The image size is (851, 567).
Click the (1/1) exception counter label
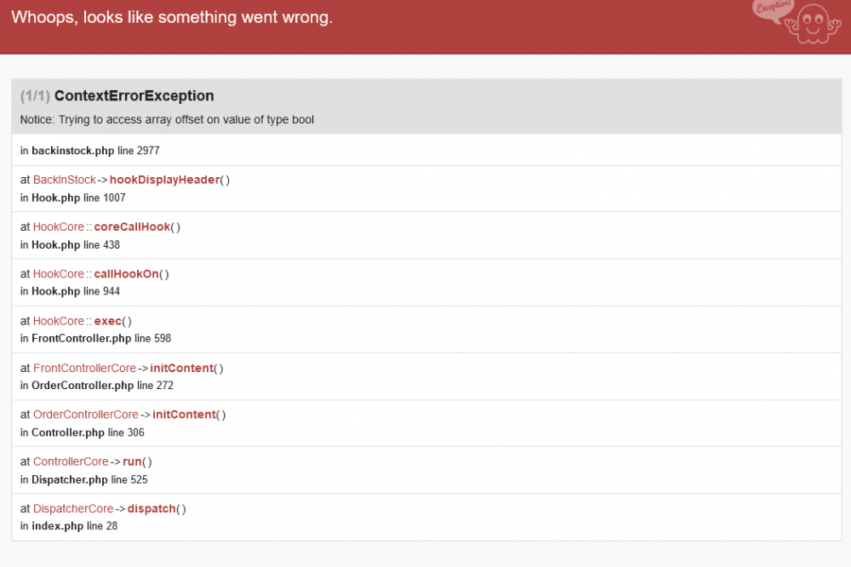(x=36, y=96)
